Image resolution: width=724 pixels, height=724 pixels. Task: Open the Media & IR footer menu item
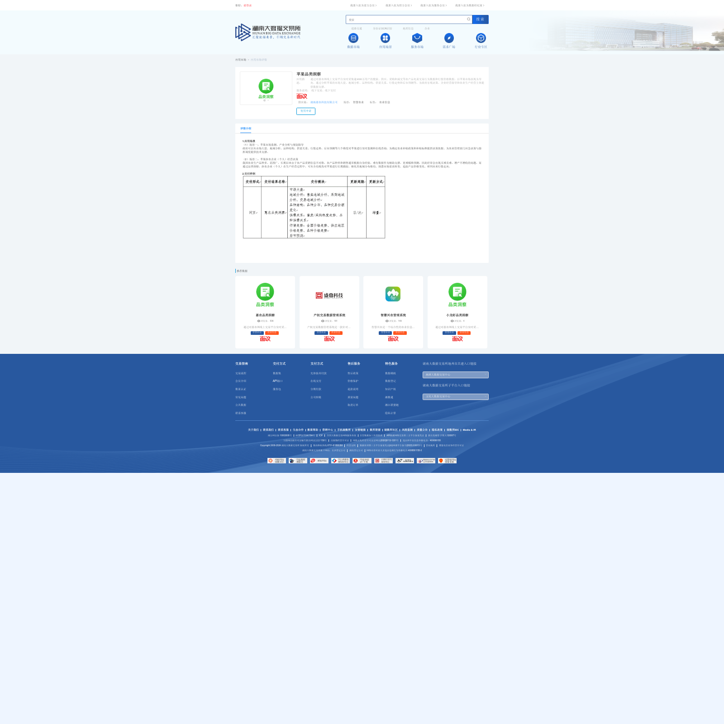click(469, 430)
